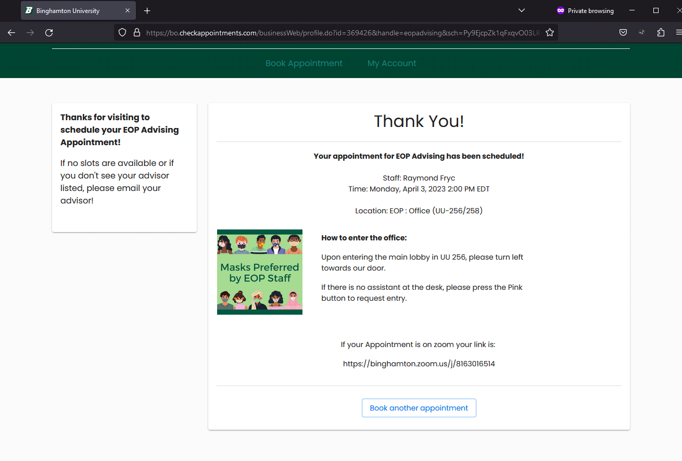Bookmark this page with the star icon
This screenshot has width=682, height=461.
pos(550,32)
